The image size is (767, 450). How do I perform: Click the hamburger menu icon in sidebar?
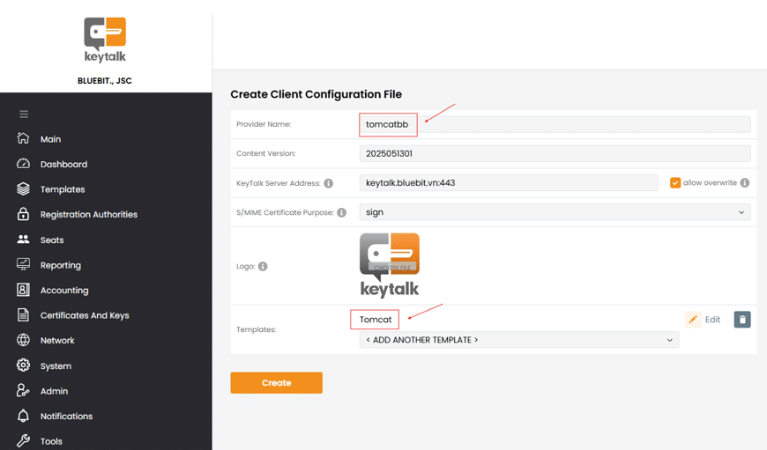point(24,114)
